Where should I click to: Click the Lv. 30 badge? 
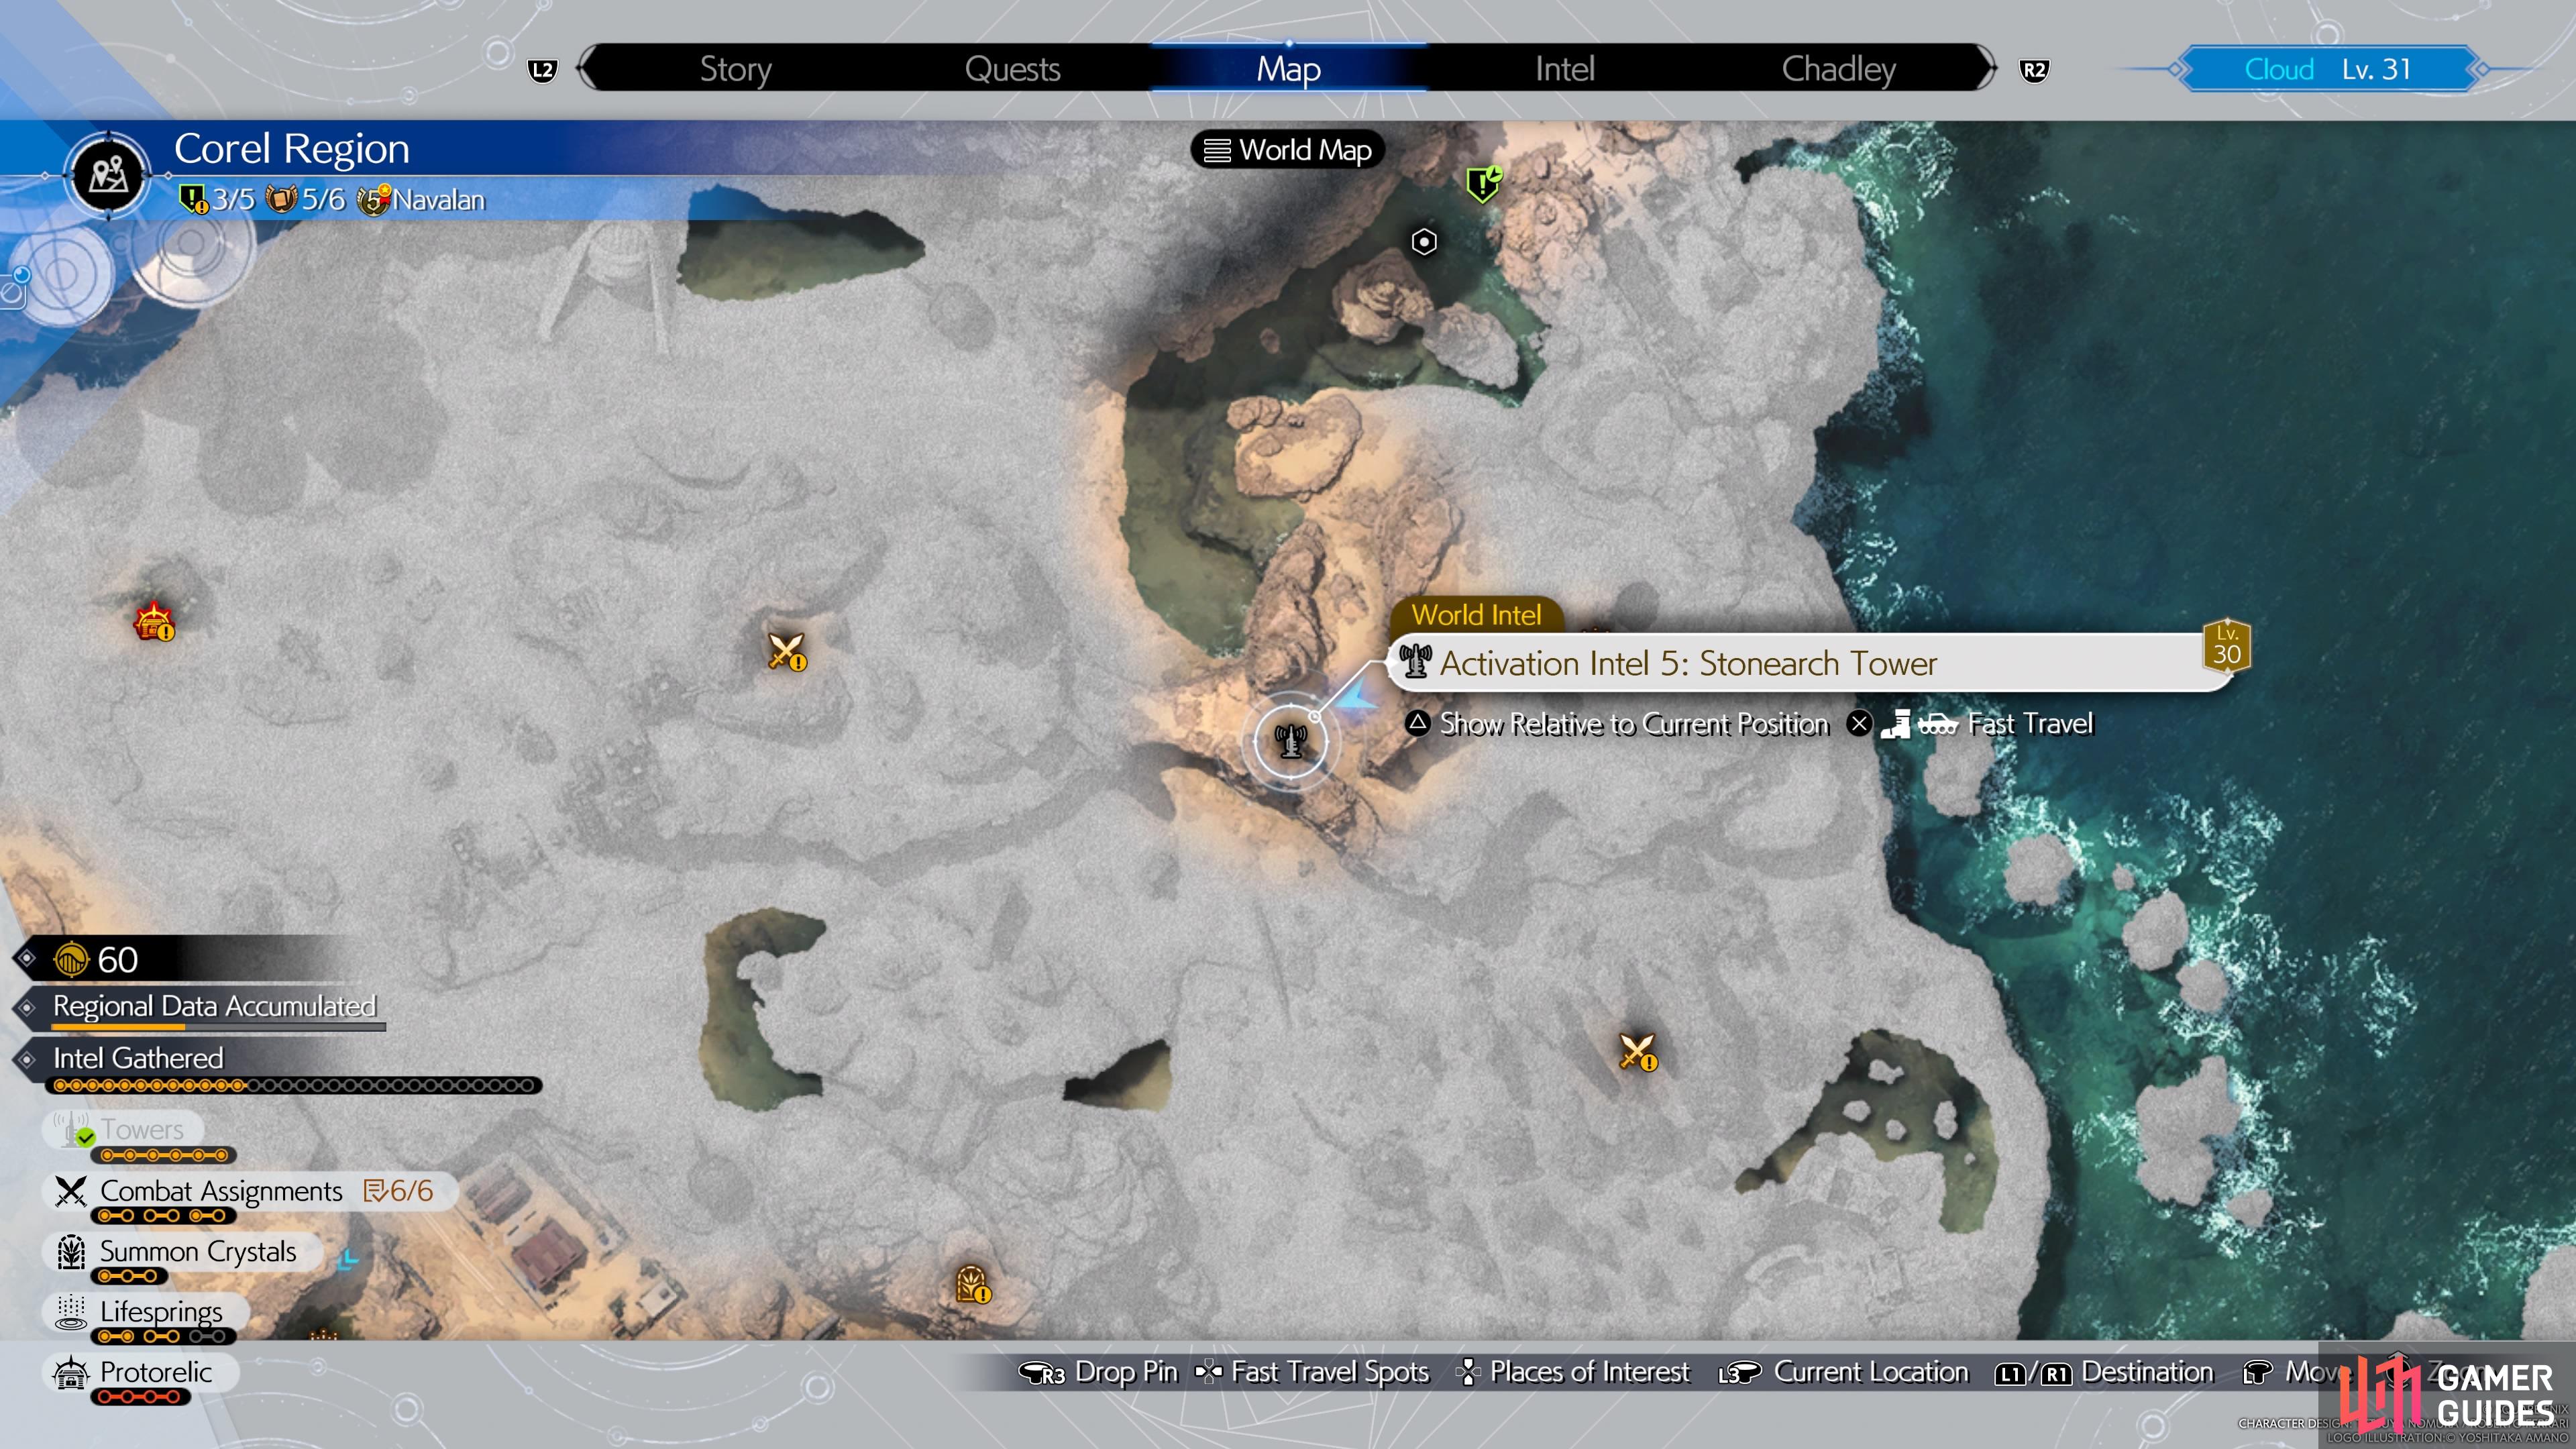point(2226,647)
